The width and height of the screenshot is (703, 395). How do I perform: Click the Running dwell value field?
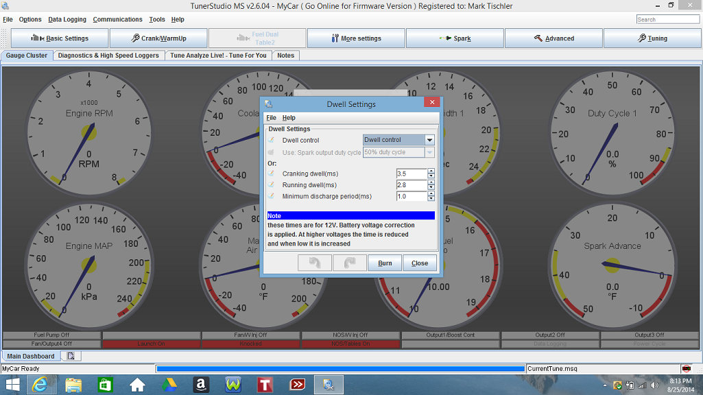pyautogui.click(x=412, y=184)
